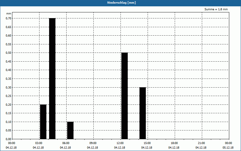Click the 0,30 mm bar before 15:00

coord(142,113)
